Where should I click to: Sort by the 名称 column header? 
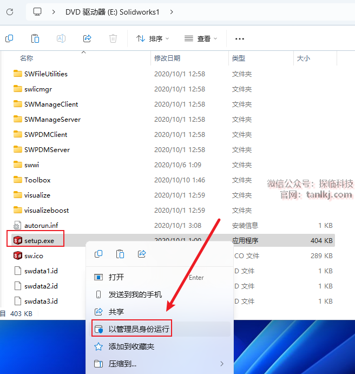click(27, 58)
